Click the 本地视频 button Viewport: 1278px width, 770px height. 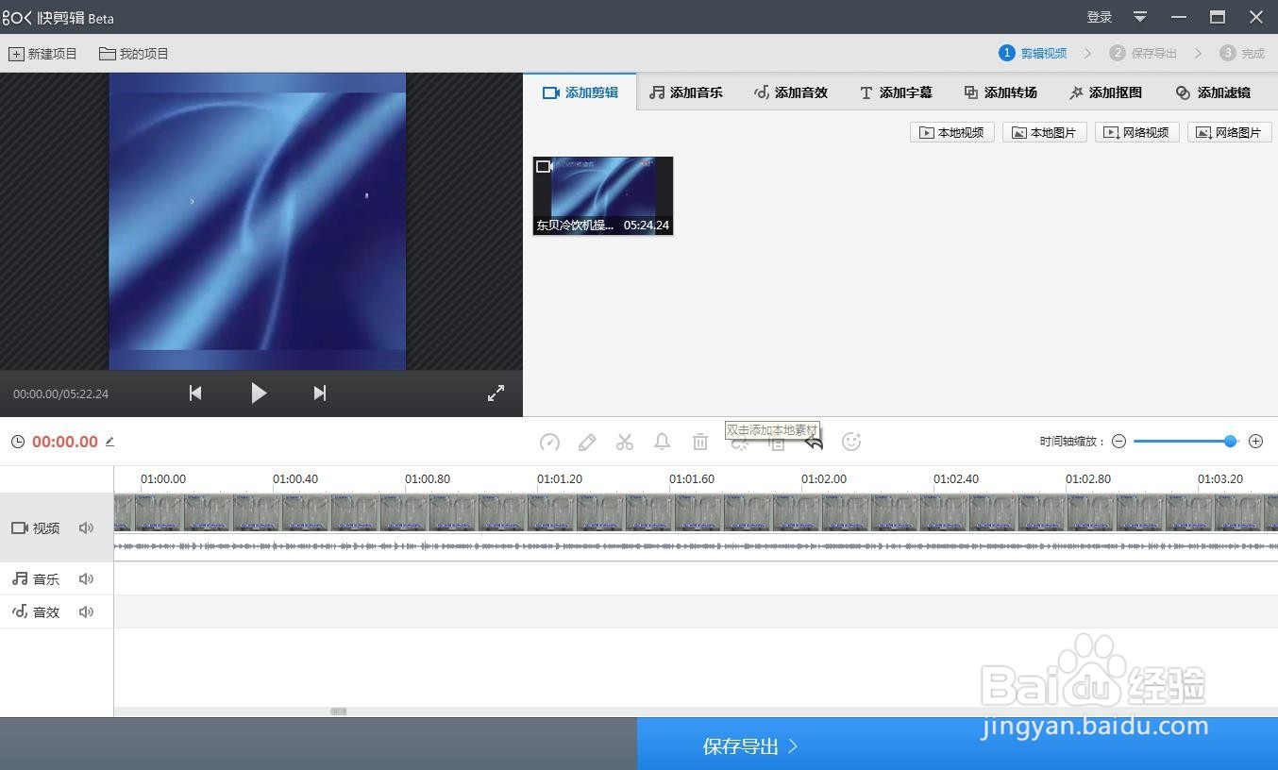point(952,133)
